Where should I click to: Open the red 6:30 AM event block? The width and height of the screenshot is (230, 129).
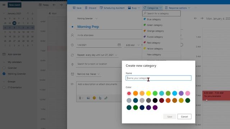coord(216,96)
